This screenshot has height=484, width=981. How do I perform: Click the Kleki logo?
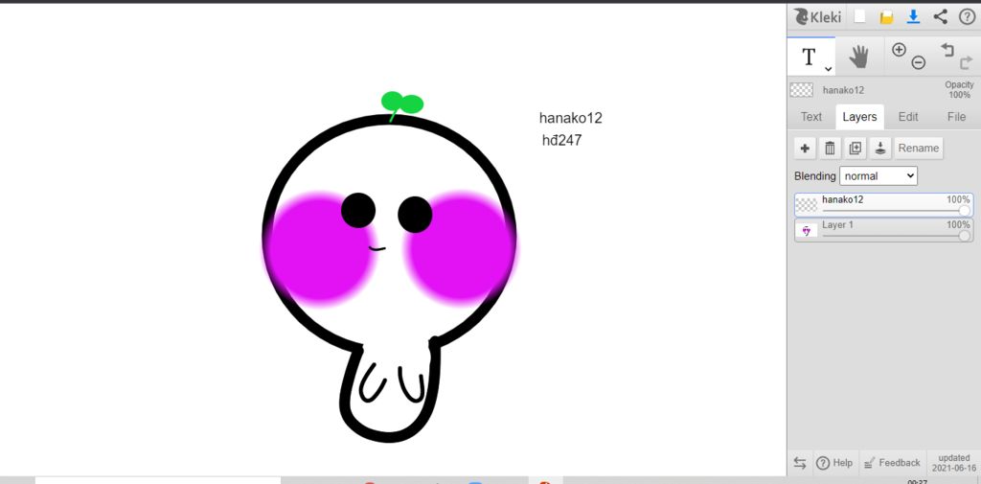coord(817,17)
